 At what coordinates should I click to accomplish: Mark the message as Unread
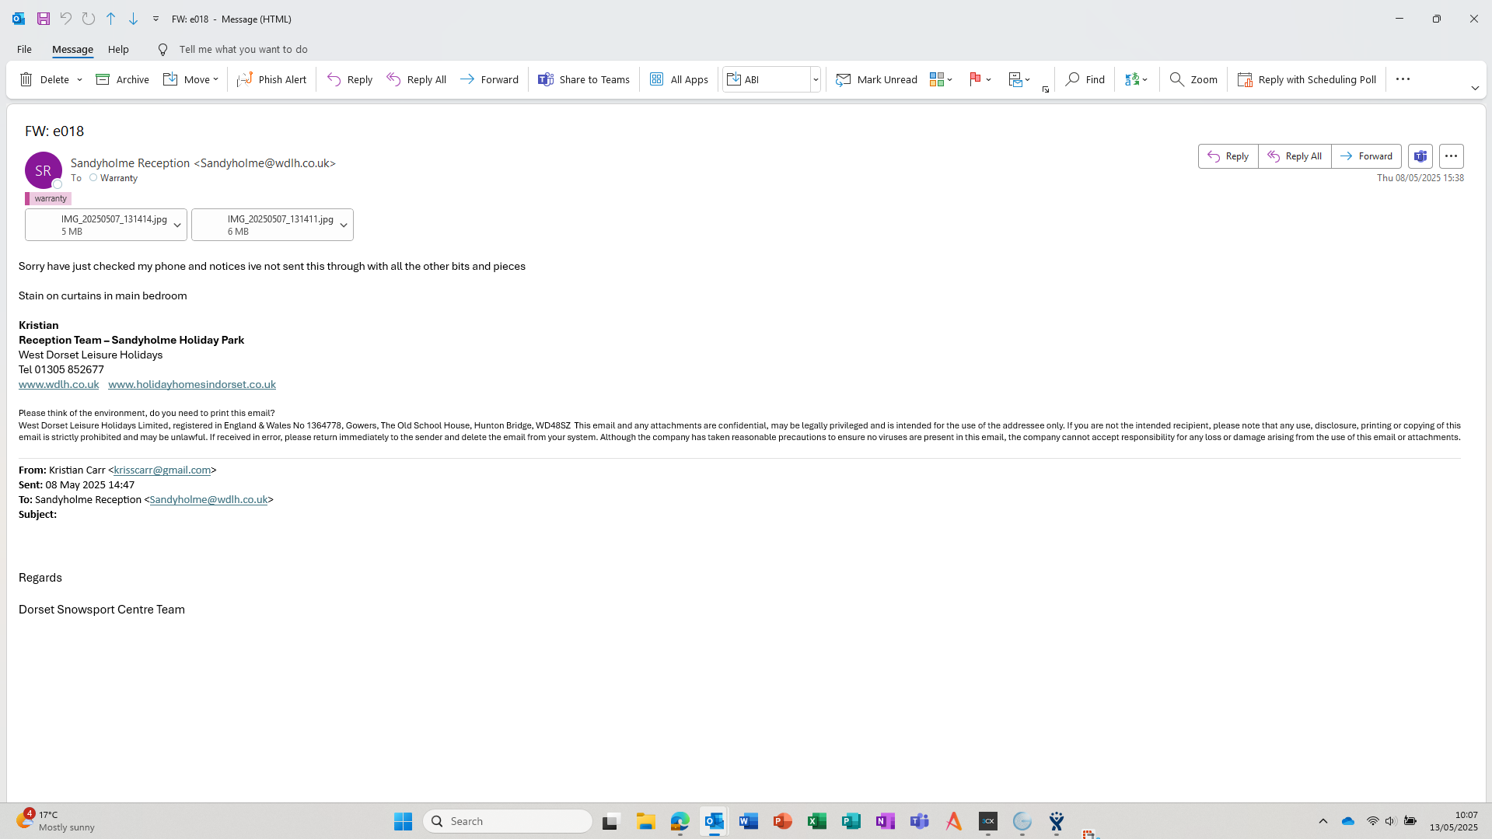tap(877, 79)
